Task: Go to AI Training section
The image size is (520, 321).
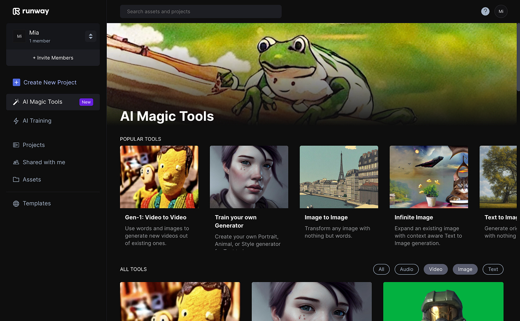Action: tap(37, 121)
